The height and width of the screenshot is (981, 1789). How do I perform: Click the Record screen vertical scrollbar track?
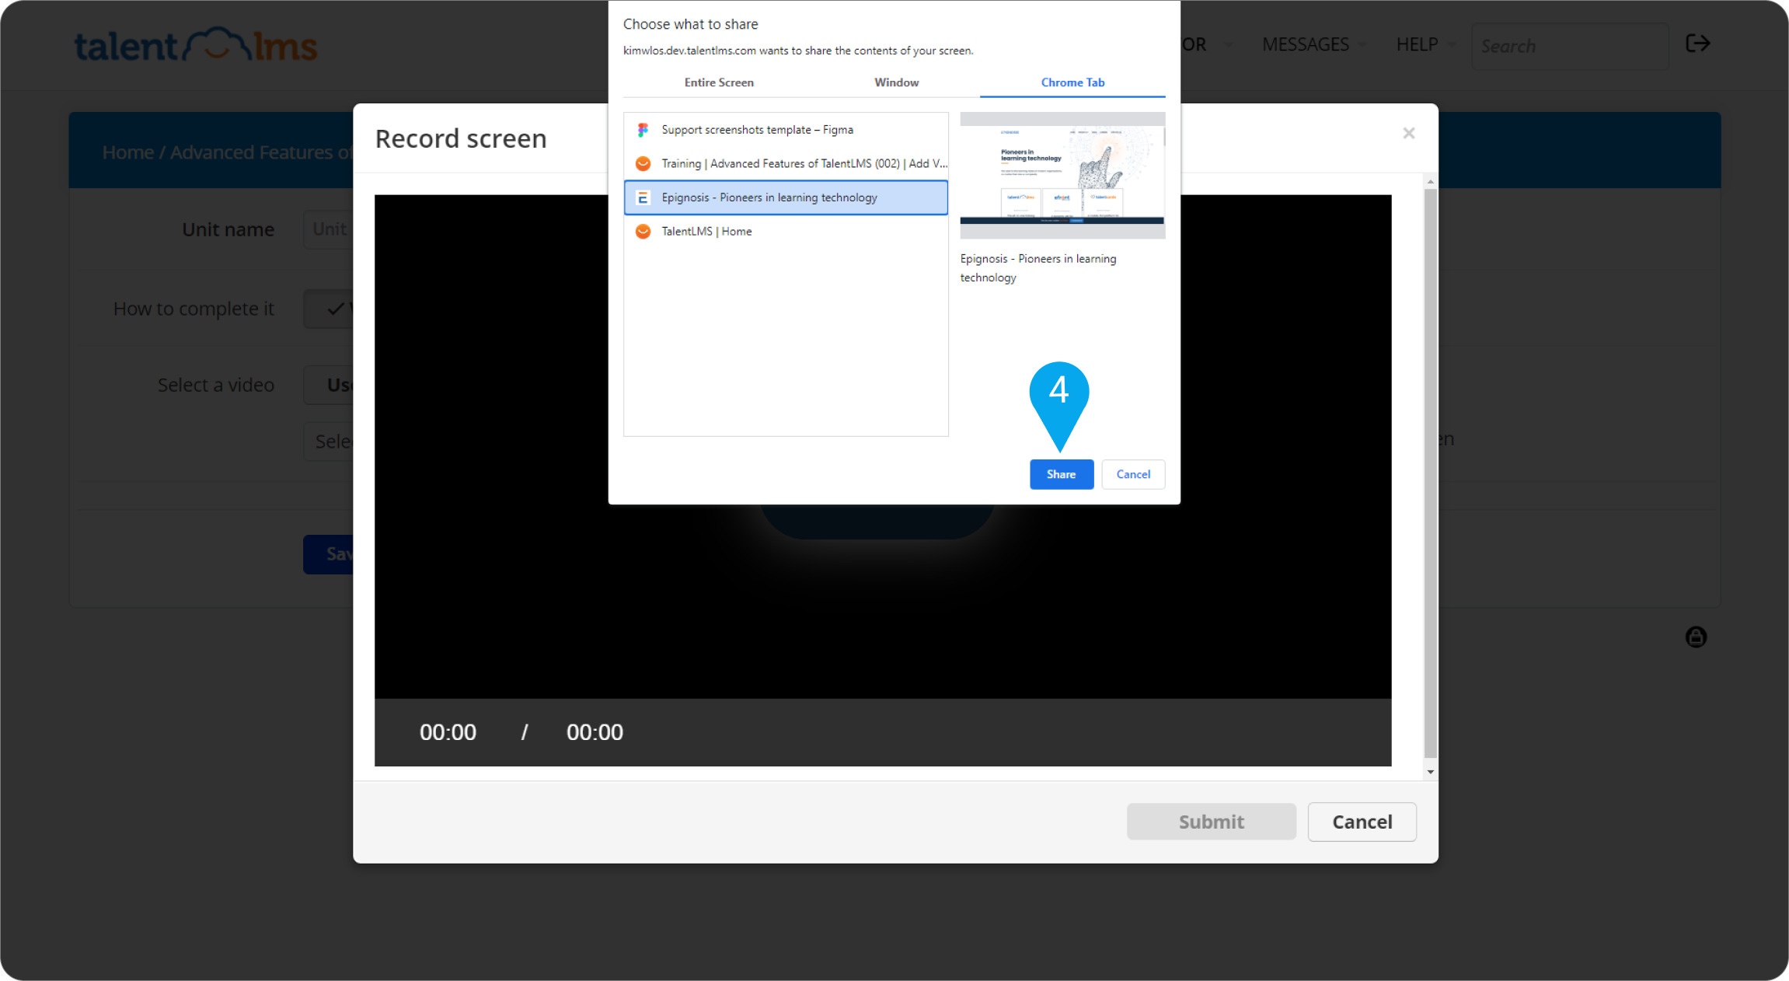[1430, 474]
